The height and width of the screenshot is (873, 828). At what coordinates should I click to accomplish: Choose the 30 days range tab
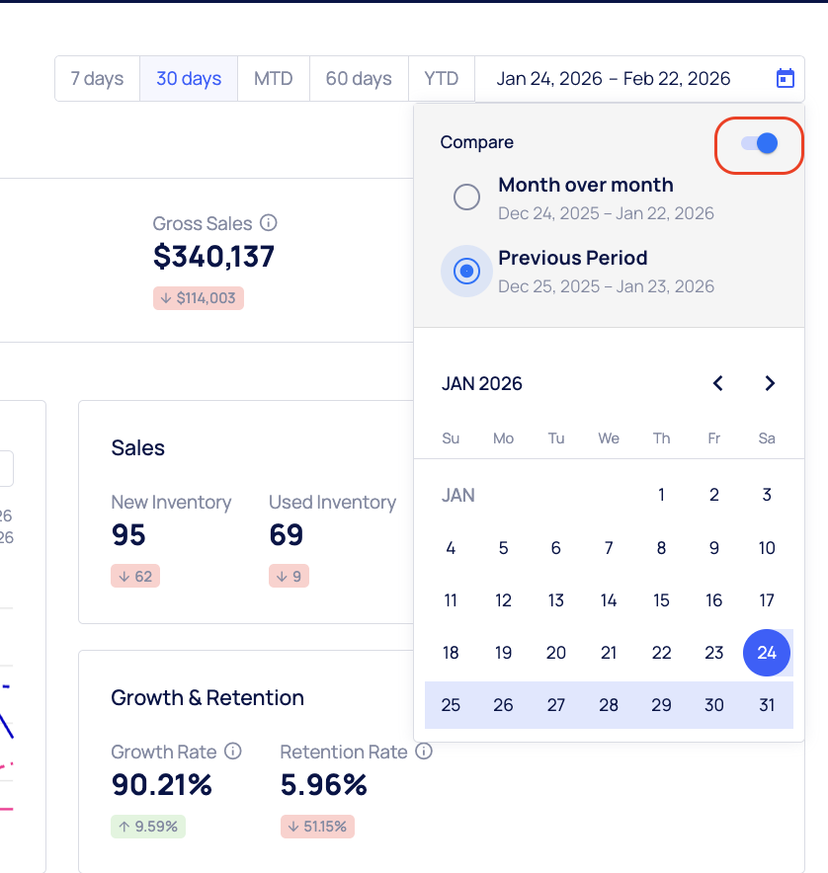click(x=189, y=79)
